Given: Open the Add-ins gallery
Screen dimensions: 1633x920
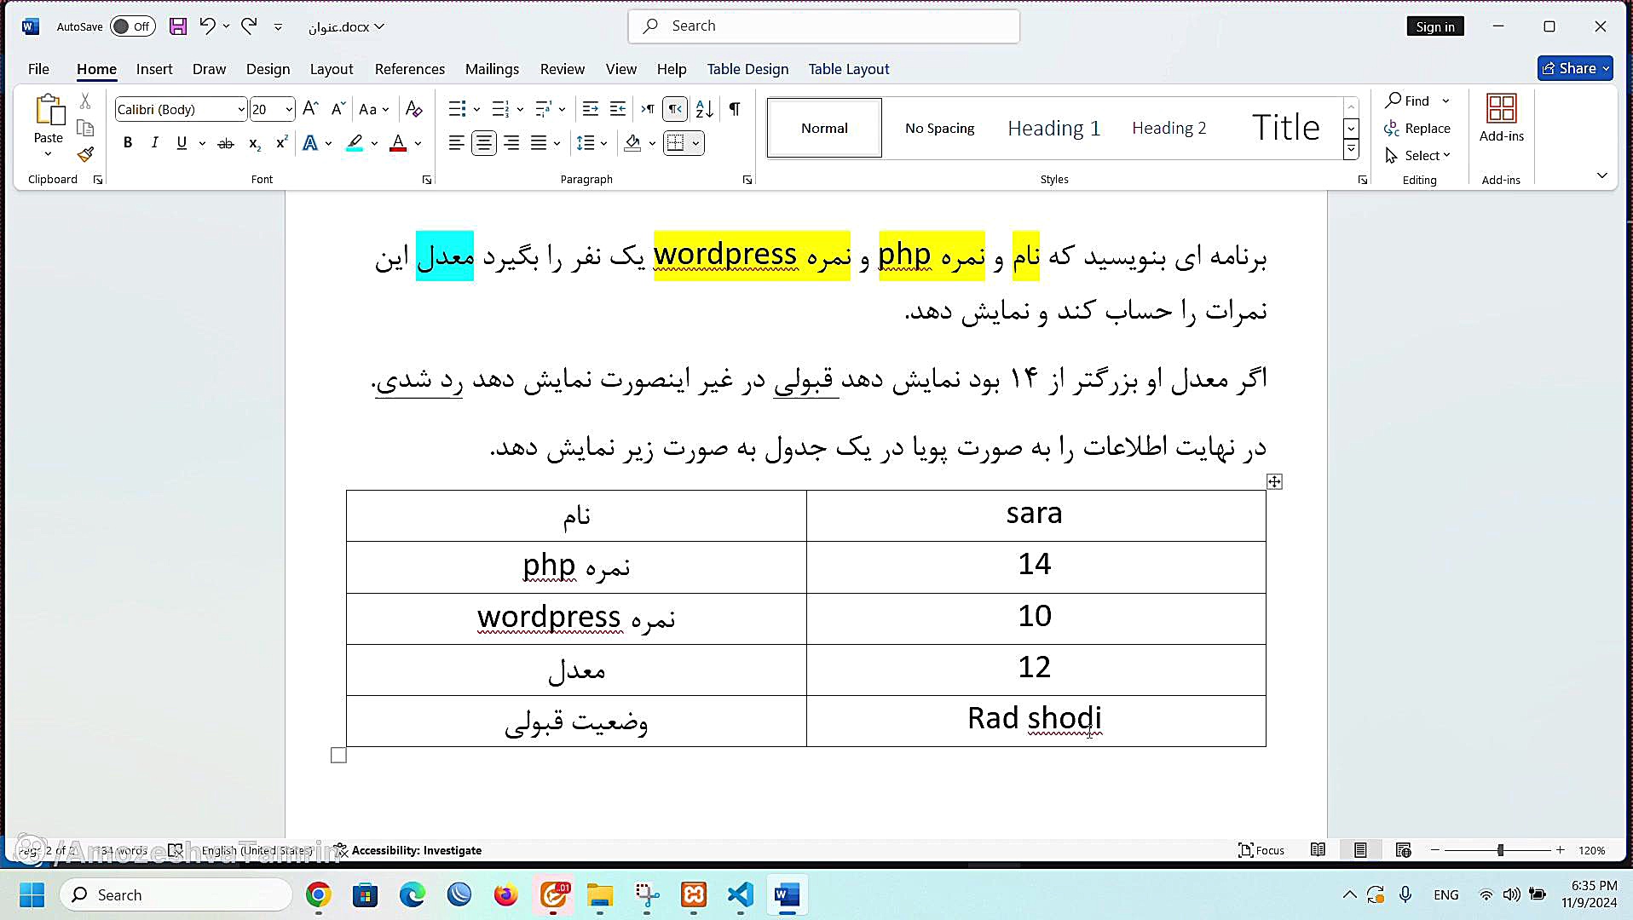Looking at the screenshot, I should point(1501,119).
